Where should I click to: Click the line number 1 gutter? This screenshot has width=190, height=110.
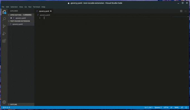point(40,18)
